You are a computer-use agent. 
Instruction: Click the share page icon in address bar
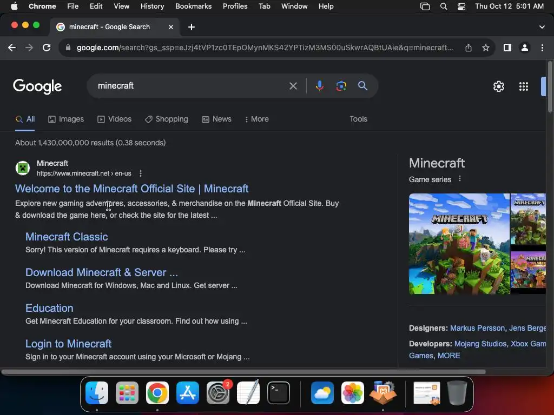(x=469, y=48)
